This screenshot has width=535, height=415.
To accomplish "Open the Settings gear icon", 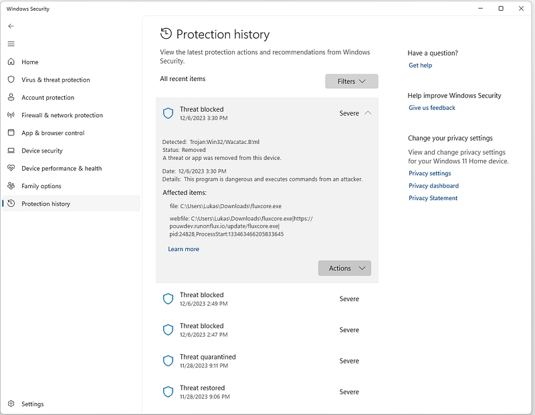I will point(11,404).
